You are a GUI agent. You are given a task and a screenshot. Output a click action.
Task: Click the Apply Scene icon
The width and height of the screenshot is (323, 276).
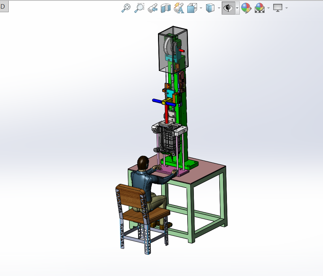tap(260, 8)
